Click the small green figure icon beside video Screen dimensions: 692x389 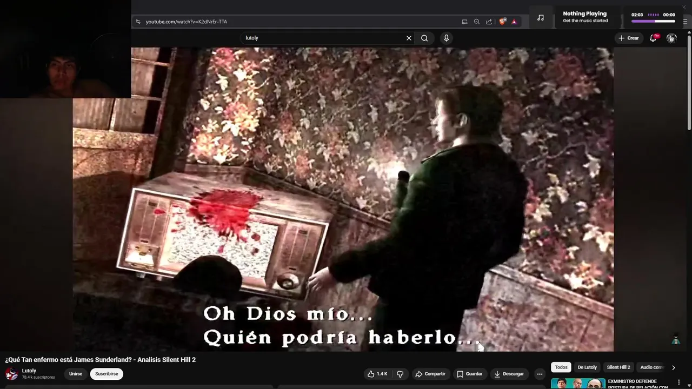pyautogui.click(x=675, y=340)
